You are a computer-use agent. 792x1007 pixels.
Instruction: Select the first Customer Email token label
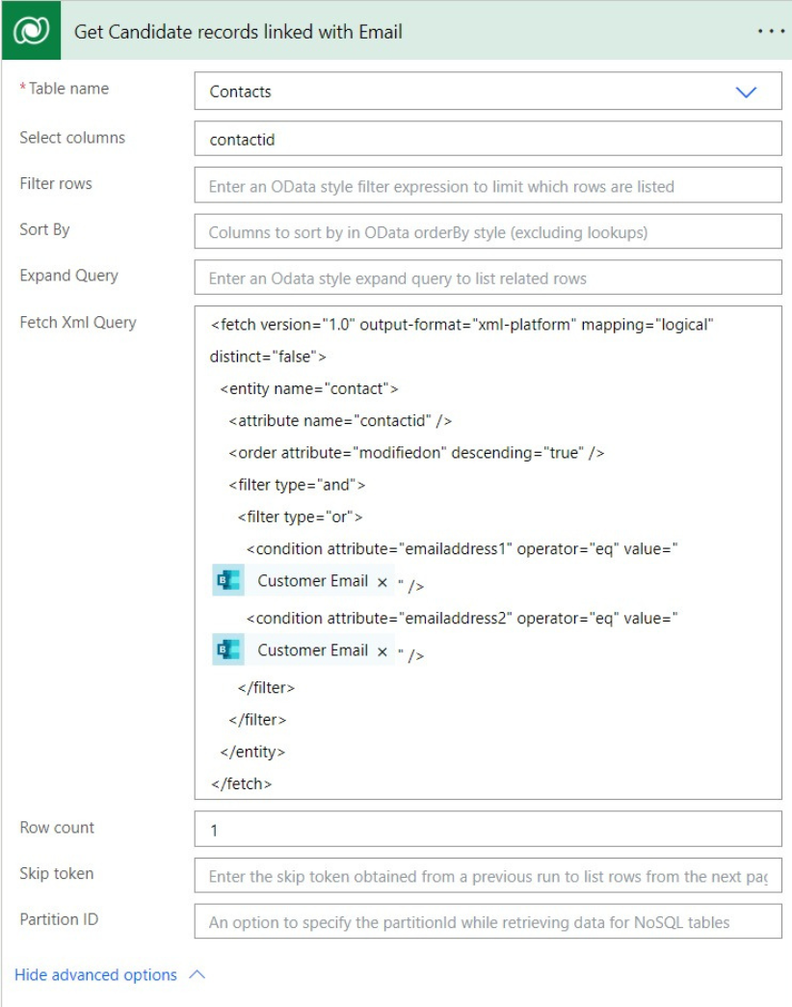(313, 580)
